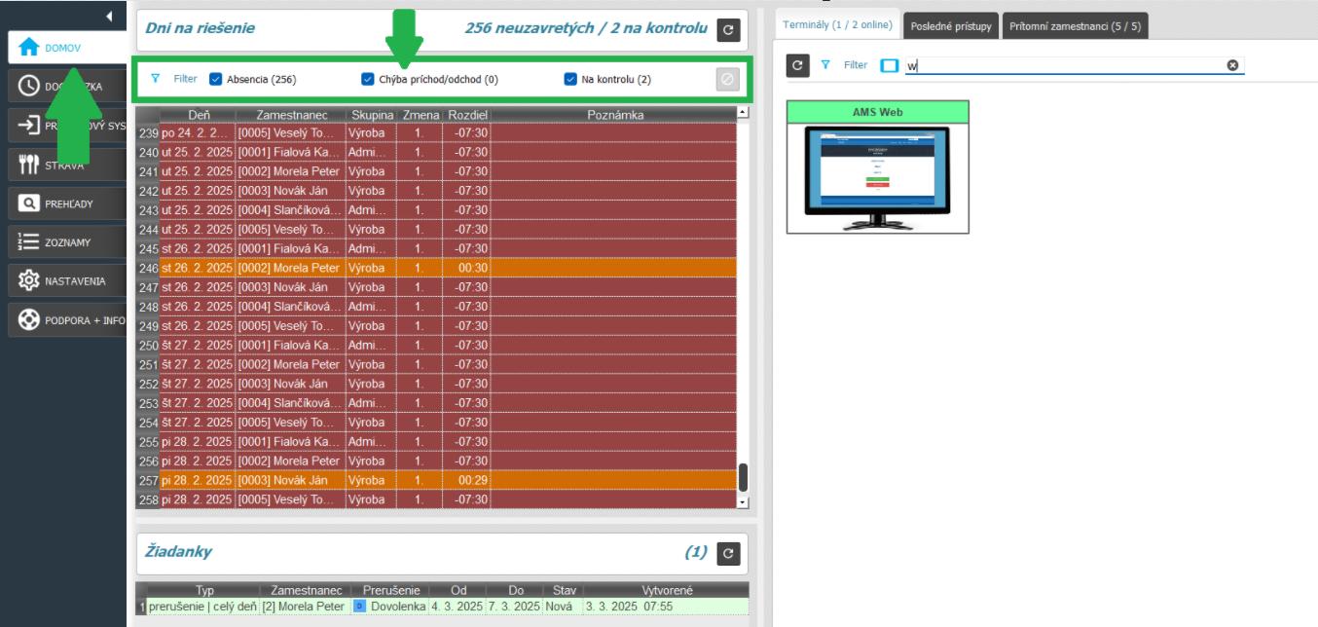Collapse the left sidebar with the arrow
This screenshot has width=1318, height=627.
[x=109, y=17]
